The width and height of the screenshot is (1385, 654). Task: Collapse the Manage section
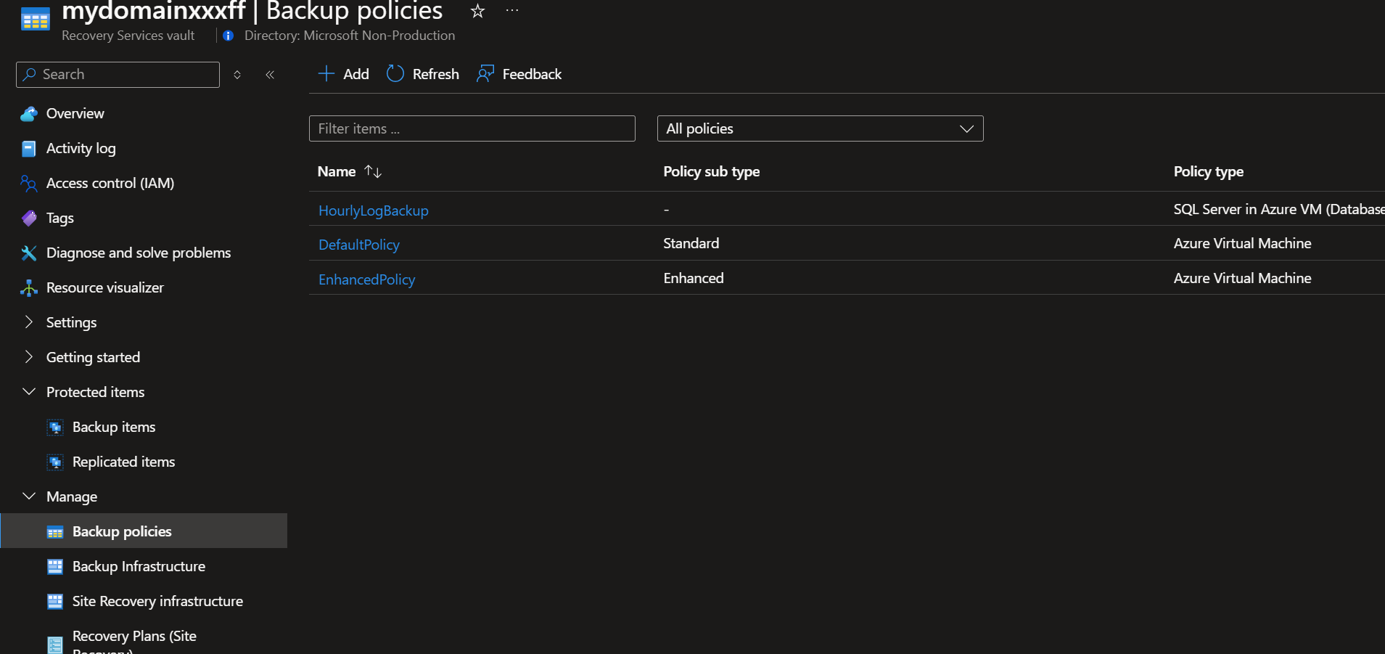29,496
